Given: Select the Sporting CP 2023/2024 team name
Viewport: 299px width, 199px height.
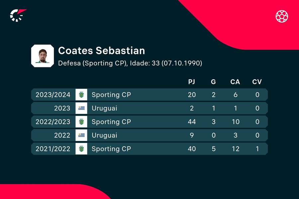Looking at the screenshot, I should (111, 95).
